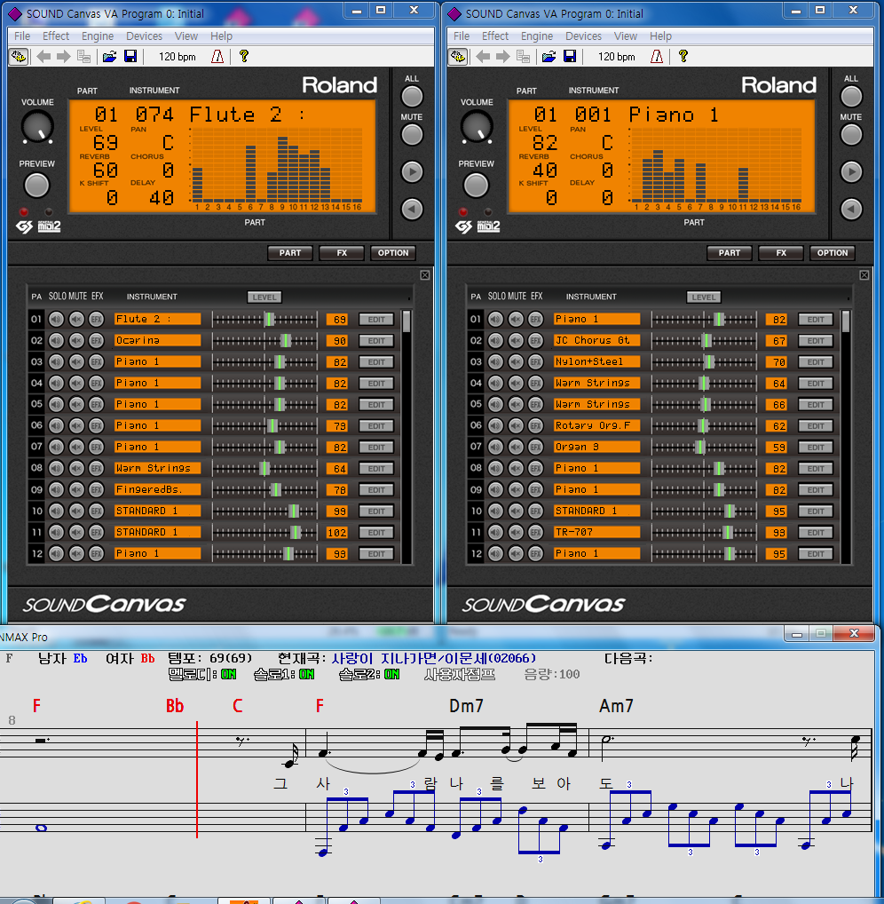Open instrument selector for Flute 2 part row
Screen dimensions: 884x904
coord(157,319)
